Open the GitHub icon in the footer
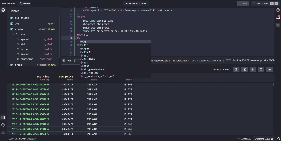Image resolution: width=281 pixels, height=141 pixels. click(278, 138)
